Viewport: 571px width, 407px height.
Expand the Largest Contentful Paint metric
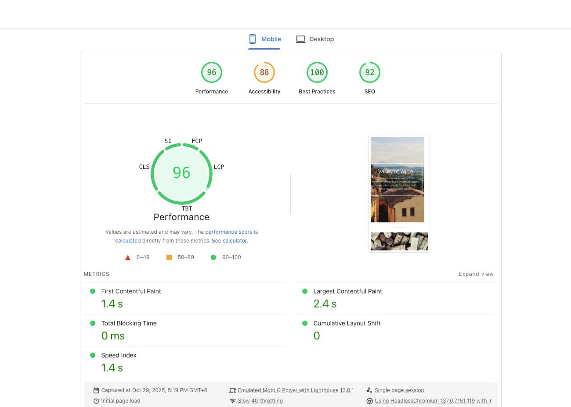point(347,291)
